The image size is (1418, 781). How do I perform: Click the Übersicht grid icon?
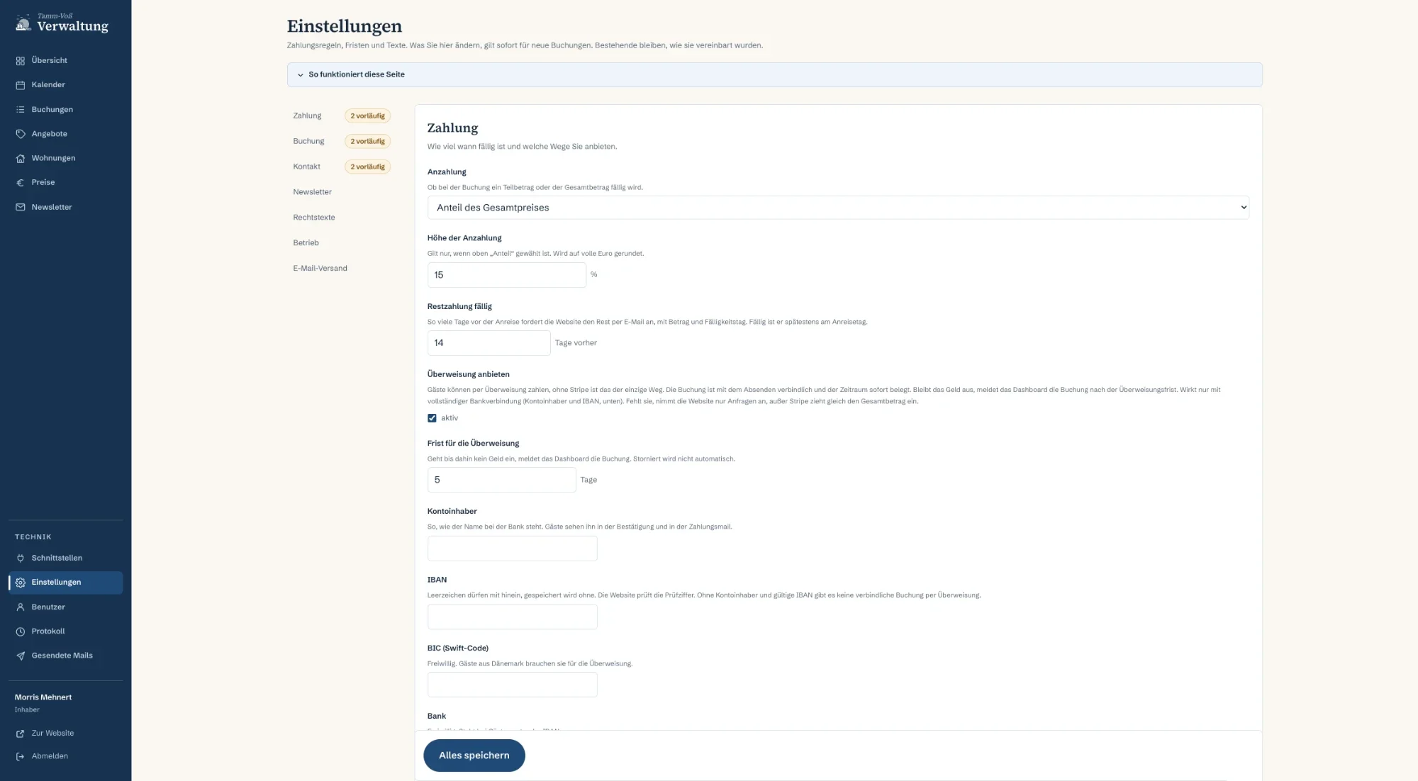[20, 61]
